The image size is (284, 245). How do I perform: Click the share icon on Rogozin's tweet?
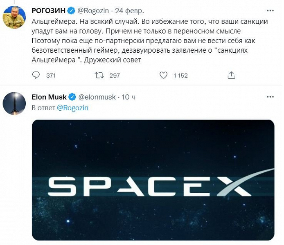[x=232, y=75]
